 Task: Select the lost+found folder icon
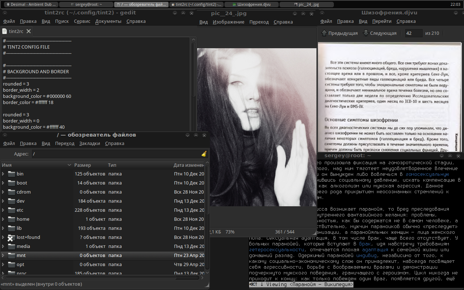(x=11, y=237)
